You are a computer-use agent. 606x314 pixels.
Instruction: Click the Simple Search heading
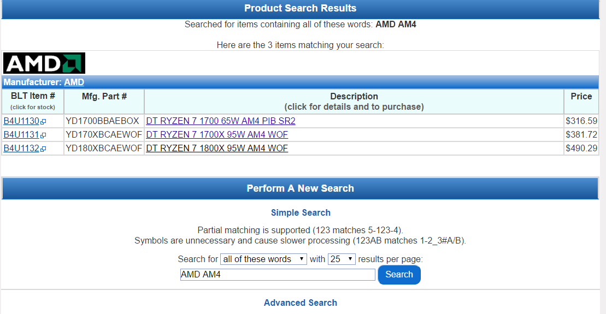[301, 213]
